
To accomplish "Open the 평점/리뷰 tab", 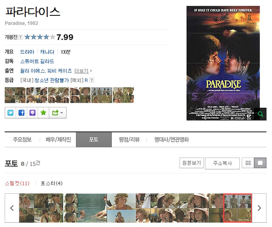I will [x=129, y=139].
